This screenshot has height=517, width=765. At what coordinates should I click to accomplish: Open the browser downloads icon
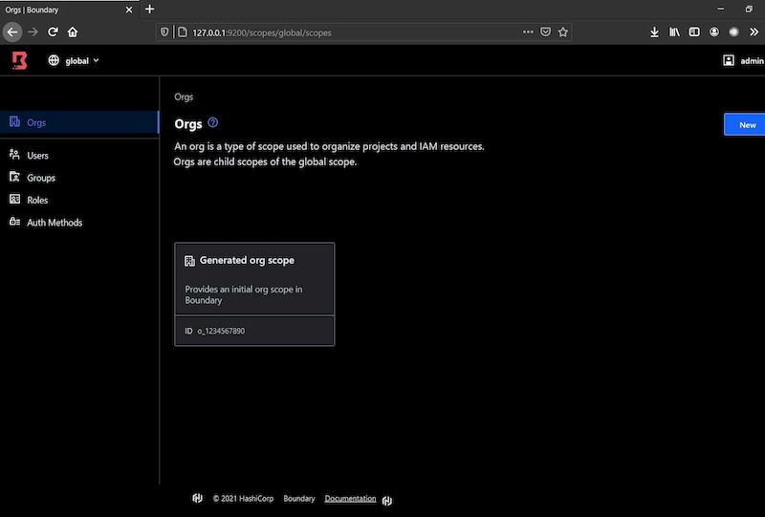654,32
